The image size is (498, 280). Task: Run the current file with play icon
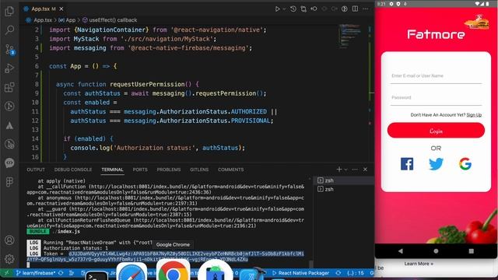(x=277, y=9)
